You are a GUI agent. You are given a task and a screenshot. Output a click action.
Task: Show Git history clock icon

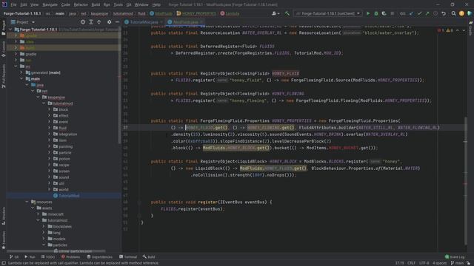click(435, 13)
